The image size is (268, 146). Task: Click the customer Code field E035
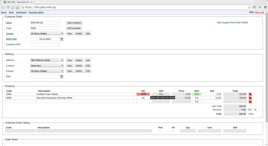[x=45, y=28]
